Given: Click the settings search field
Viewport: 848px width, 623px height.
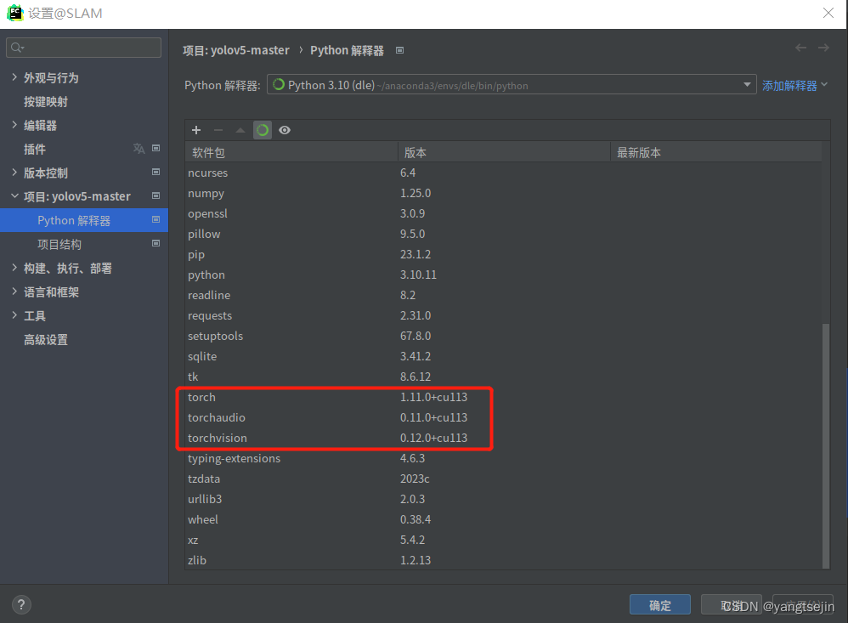Looking at the screenshot, I should click(x=84, y=48).
